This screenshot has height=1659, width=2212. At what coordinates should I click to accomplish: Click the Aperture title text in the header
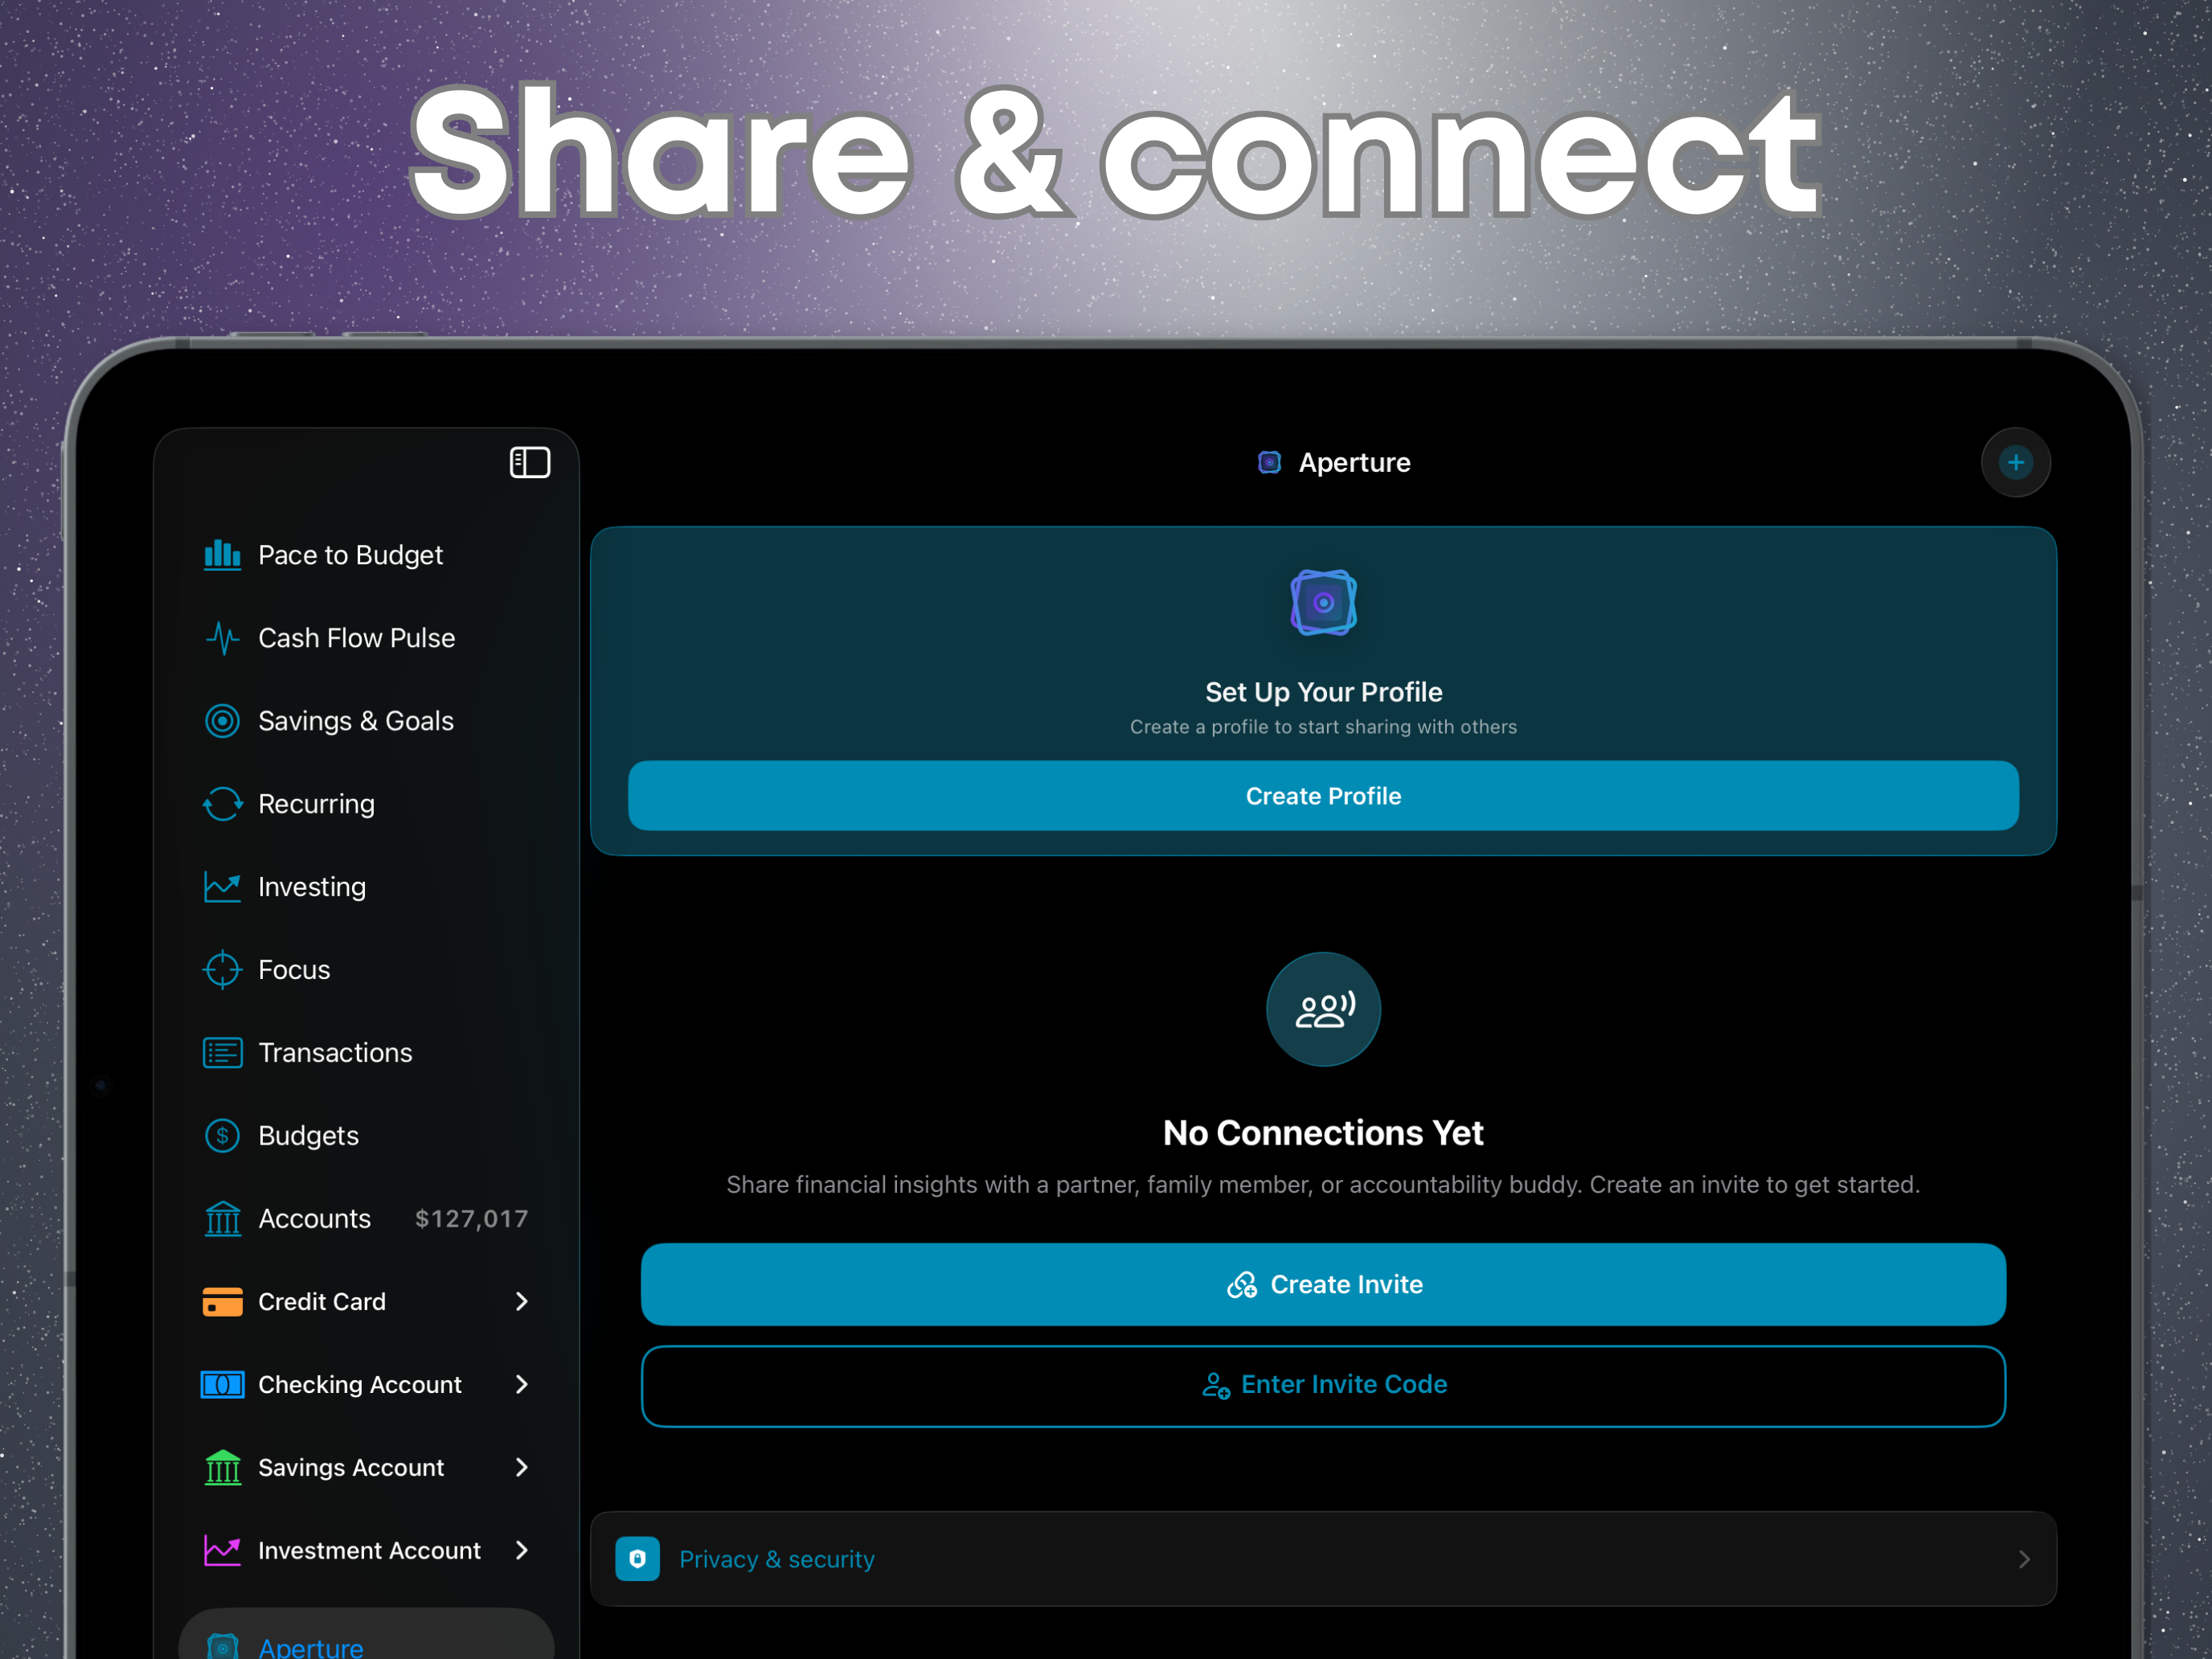coord(1355,462)
